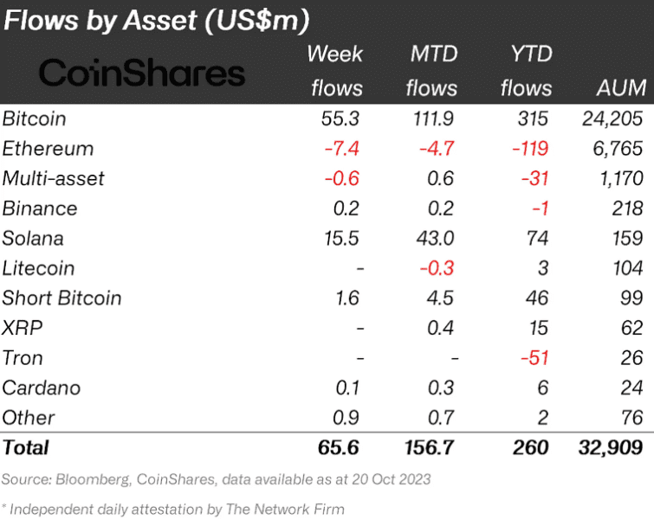Click Litecoin's -0.3 MTD value
The width and height of the screenshot is (654, 519).
point(437,268)
